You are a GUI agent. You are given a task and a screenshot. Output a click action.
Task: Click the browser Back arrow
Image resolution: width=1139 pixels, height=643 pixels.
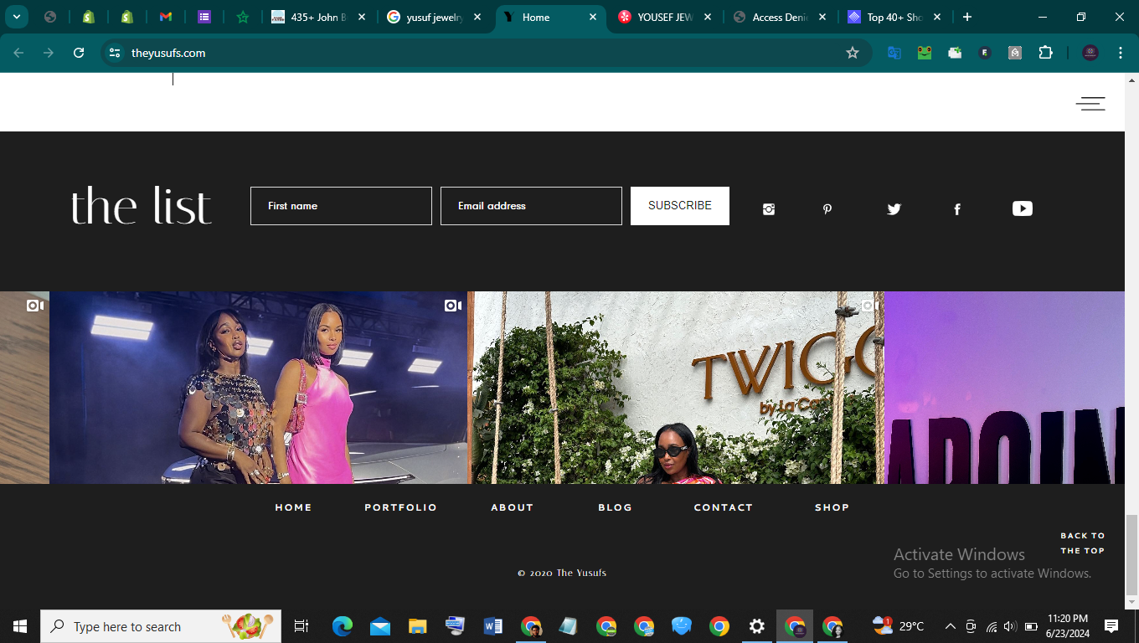click(18, 53)
